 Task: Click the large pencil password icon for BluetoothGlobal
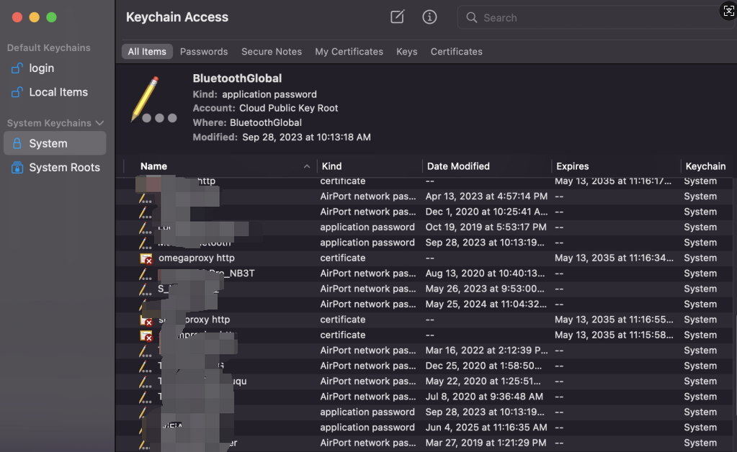click(x=153, y=99)
